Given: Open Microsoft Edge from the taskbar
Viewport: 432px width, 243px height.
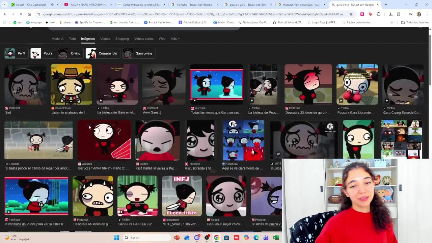Looking at the screenshot, I should [256, 238].
